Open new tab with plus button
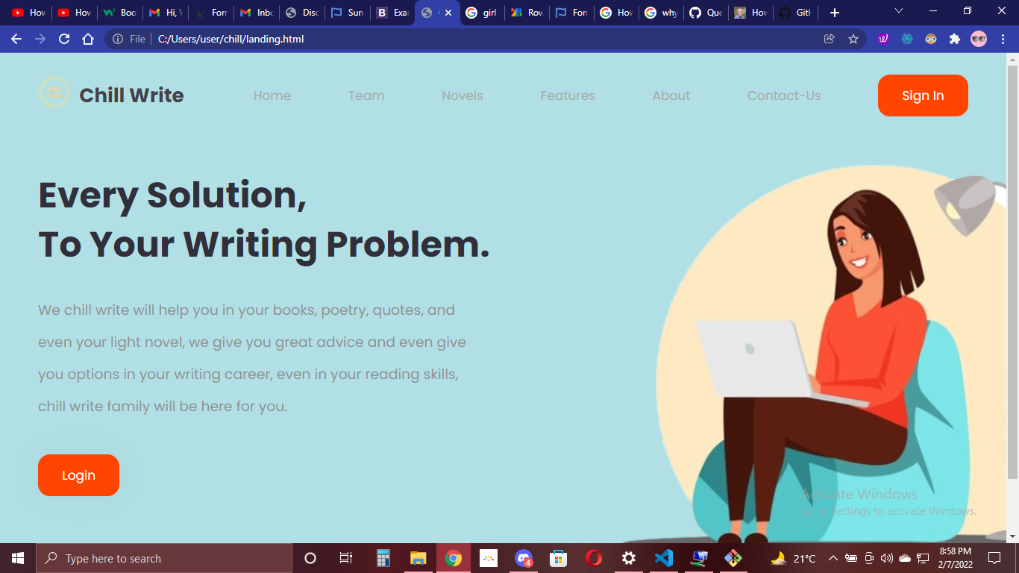 click(835, 13)
